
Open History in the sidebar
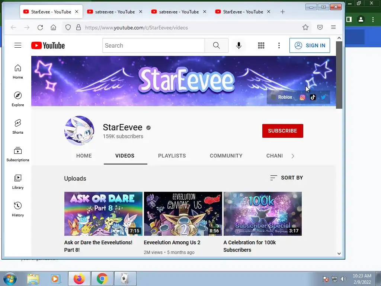18,209
